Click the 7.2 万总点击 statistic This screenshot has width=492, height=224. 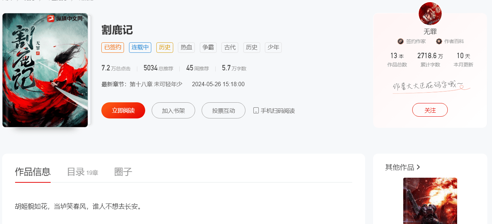[116, 68]
